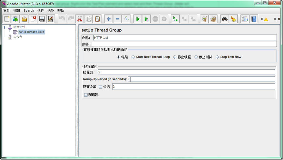This screenshot has width=283, height=160.
Task: Save the test plan with floppy icon
Action: pos(42,19)
